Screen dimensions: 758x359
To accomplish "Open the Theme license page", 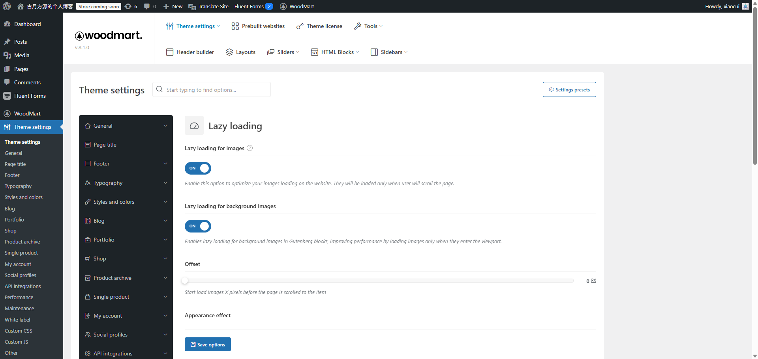I will point(319,26).
